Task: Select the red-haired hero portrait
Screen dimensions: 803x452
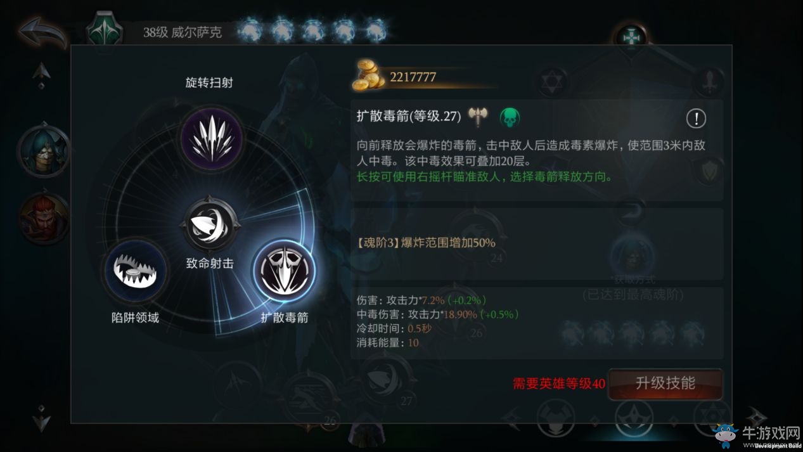Action: click(x=44, y=219)
